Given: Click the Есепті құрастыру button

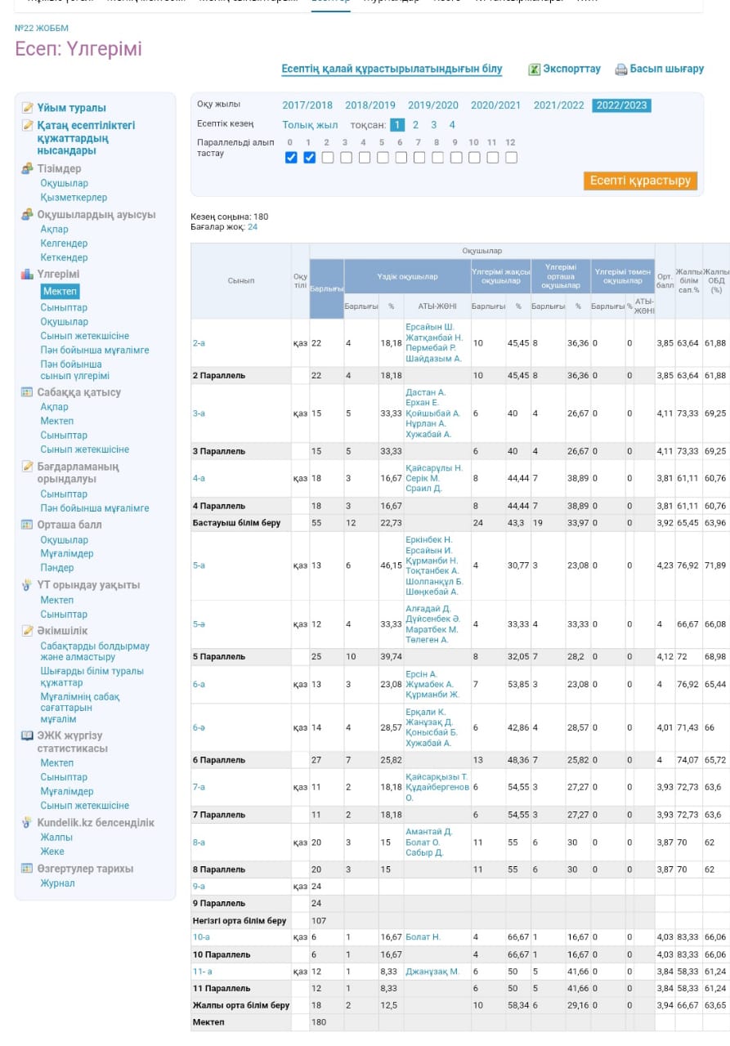Looking at the screenshot, I should click(641, 181).
